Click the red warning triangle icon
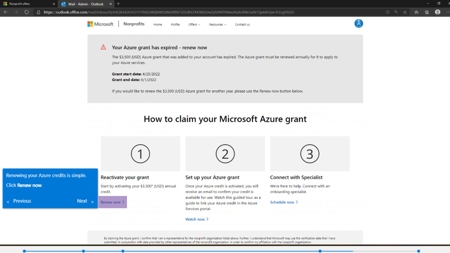Image resolution: width=450 pixels, height=253 pixels. tap(103, 47)
